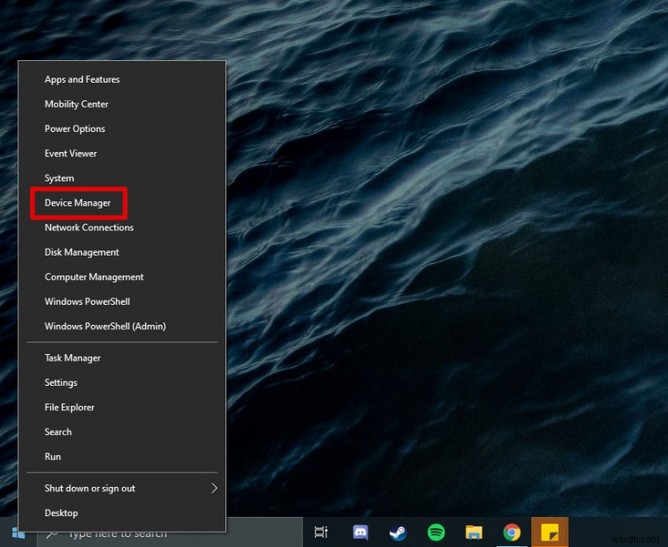Click the taskbar search field
Image resolution: width=668 pixels, height=547 pixels.
click(x=125, y=532)
